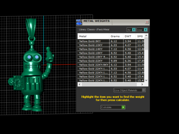Select the Yellow Gold 22KY:9KY row
179x134 pixels.
tap(111, 65)
